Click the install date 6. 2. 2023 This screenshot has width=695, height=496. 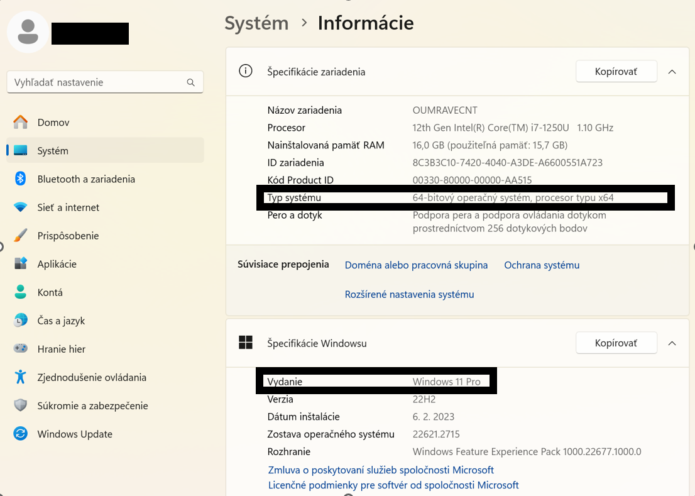(x=434, y=417)
